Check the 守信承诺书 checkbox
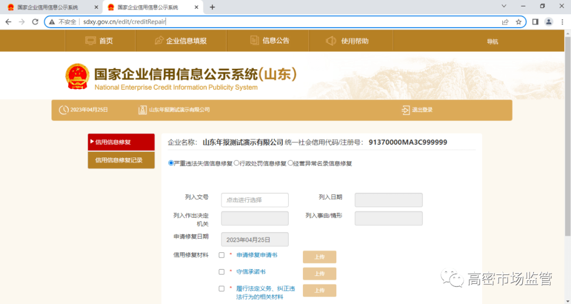 222,272
